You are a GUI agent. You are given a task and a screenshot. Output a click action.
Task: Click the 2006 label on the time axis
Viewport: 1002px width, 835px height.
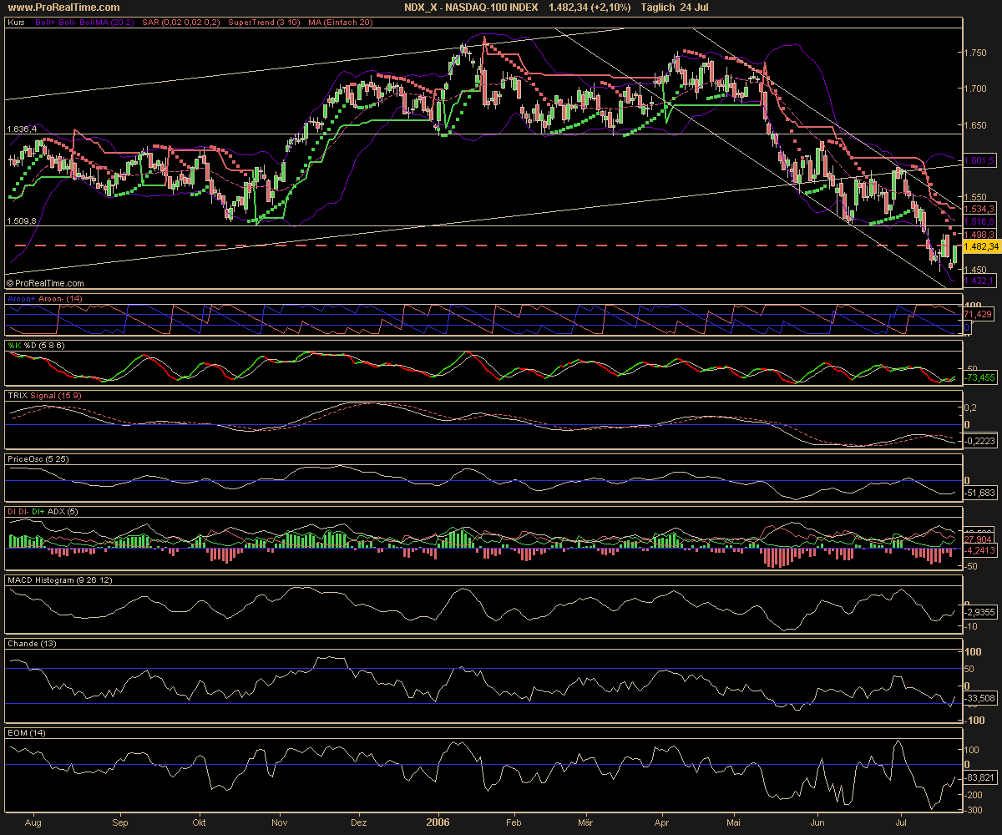click(438, 822)
